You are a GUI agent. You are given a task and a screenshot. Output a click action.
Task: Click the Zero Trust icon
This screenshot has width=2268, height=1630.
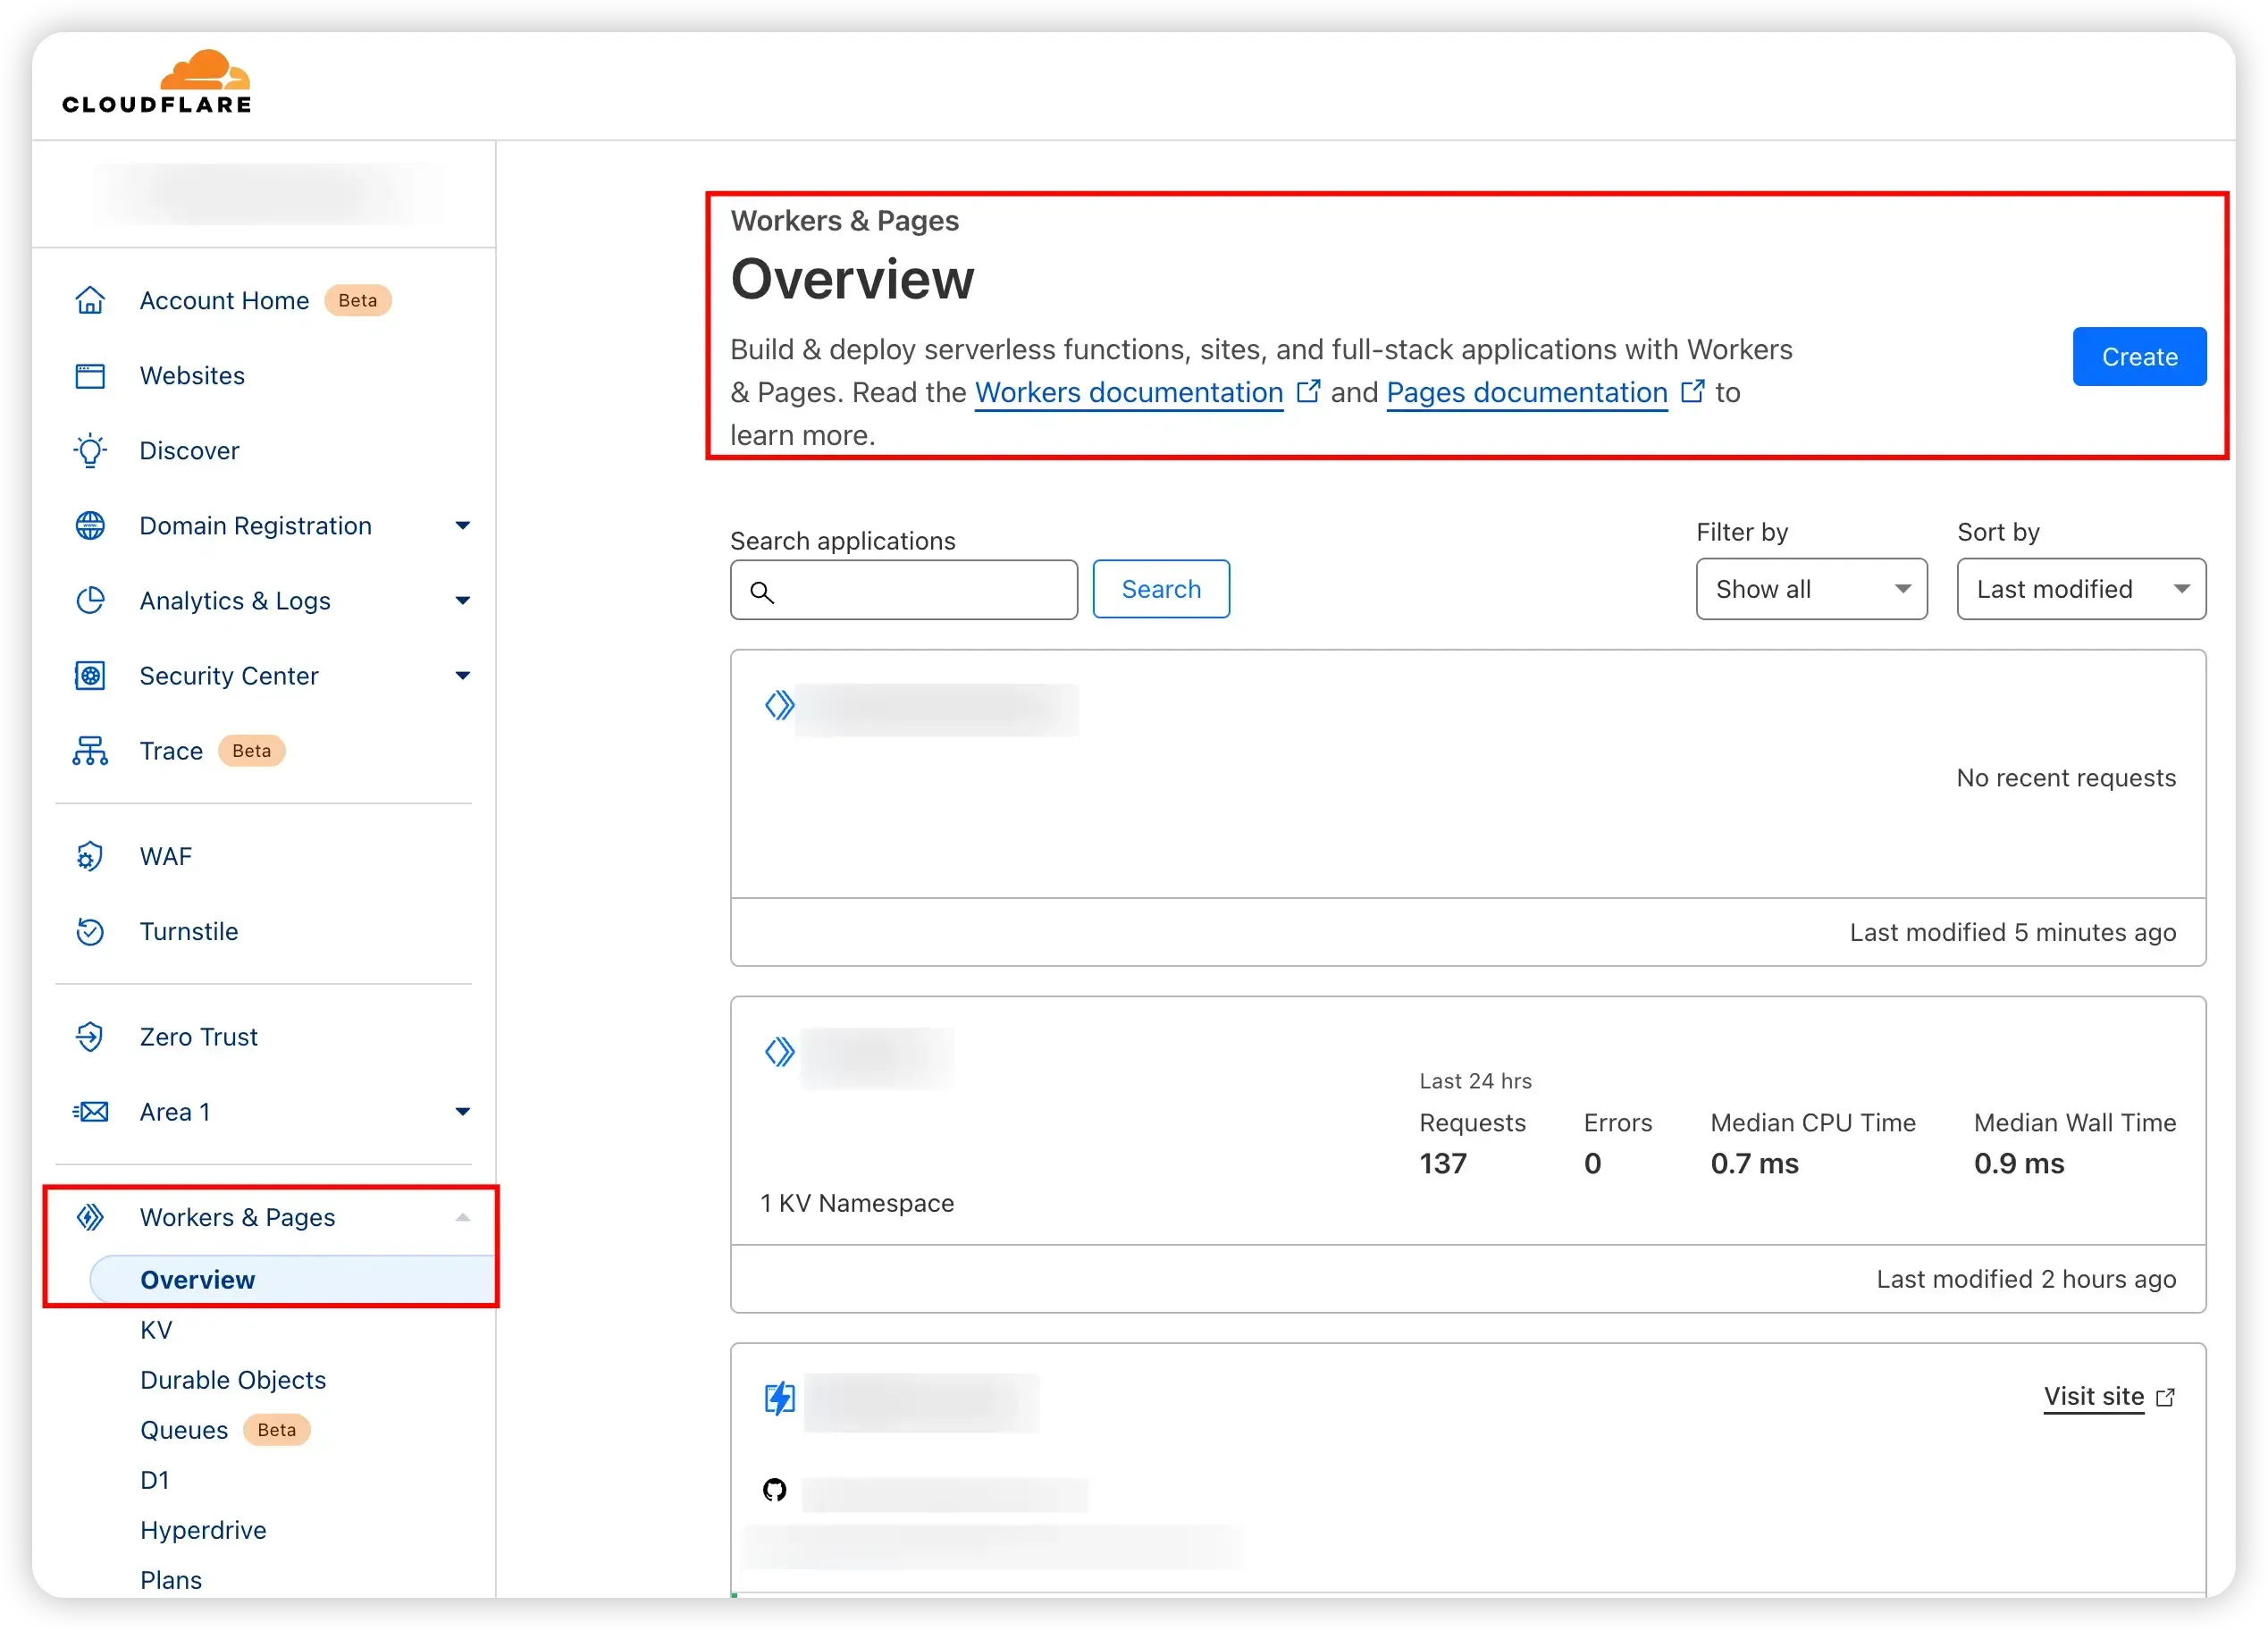(90, 1037)
